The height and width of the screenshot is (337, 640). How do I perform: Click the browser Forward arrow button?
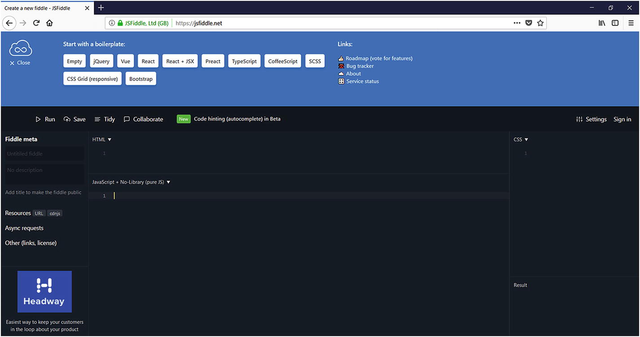coord(23,23)
